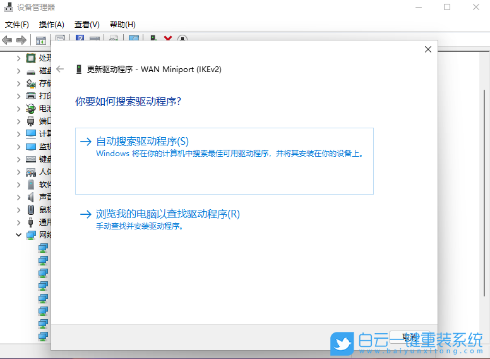
Task: Select the monitor (监视器) category icon
Action: point(31,147)
